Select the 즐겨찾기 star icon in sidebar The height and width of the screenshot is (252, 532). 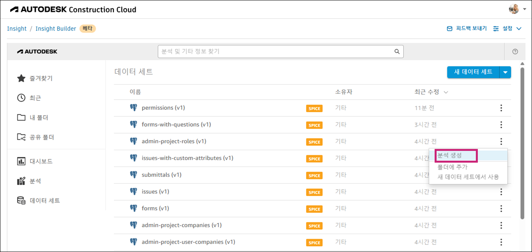point(21,78)
